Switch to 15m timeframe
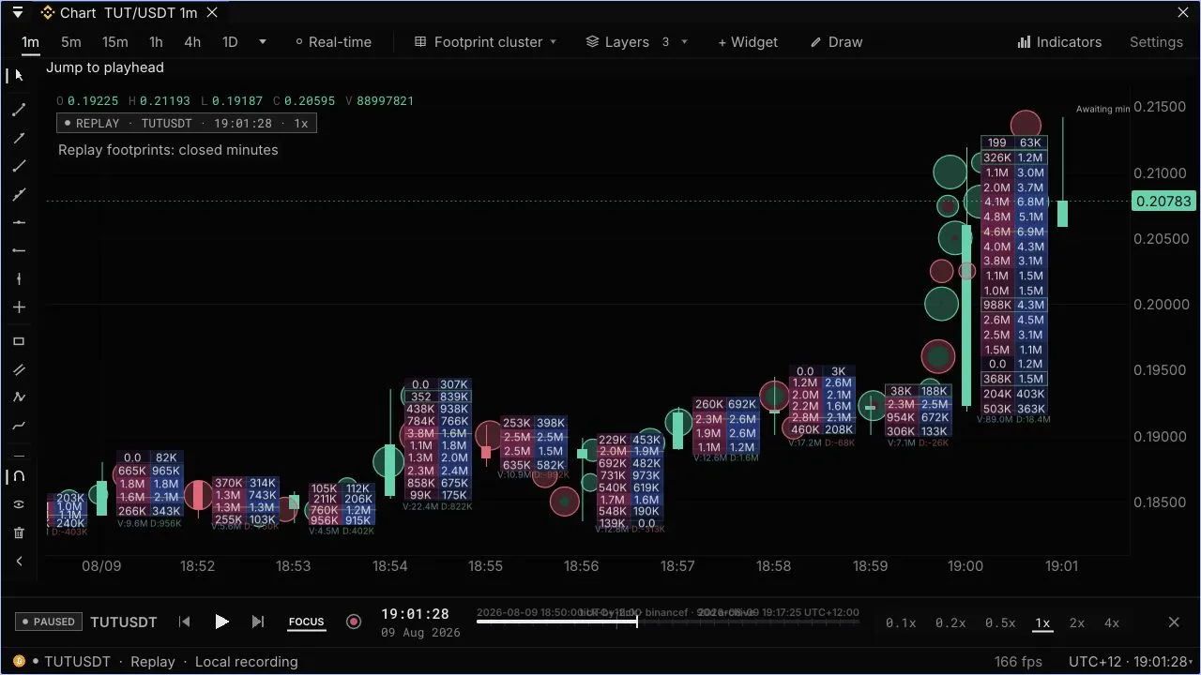1201x675 pixels. point(114,42)
